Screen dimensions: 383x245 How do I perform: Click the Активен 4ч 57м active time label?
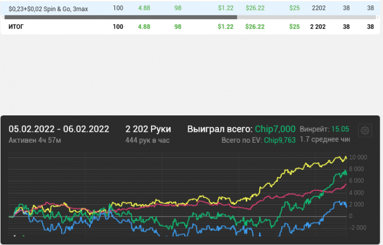[x=34, y=141]
